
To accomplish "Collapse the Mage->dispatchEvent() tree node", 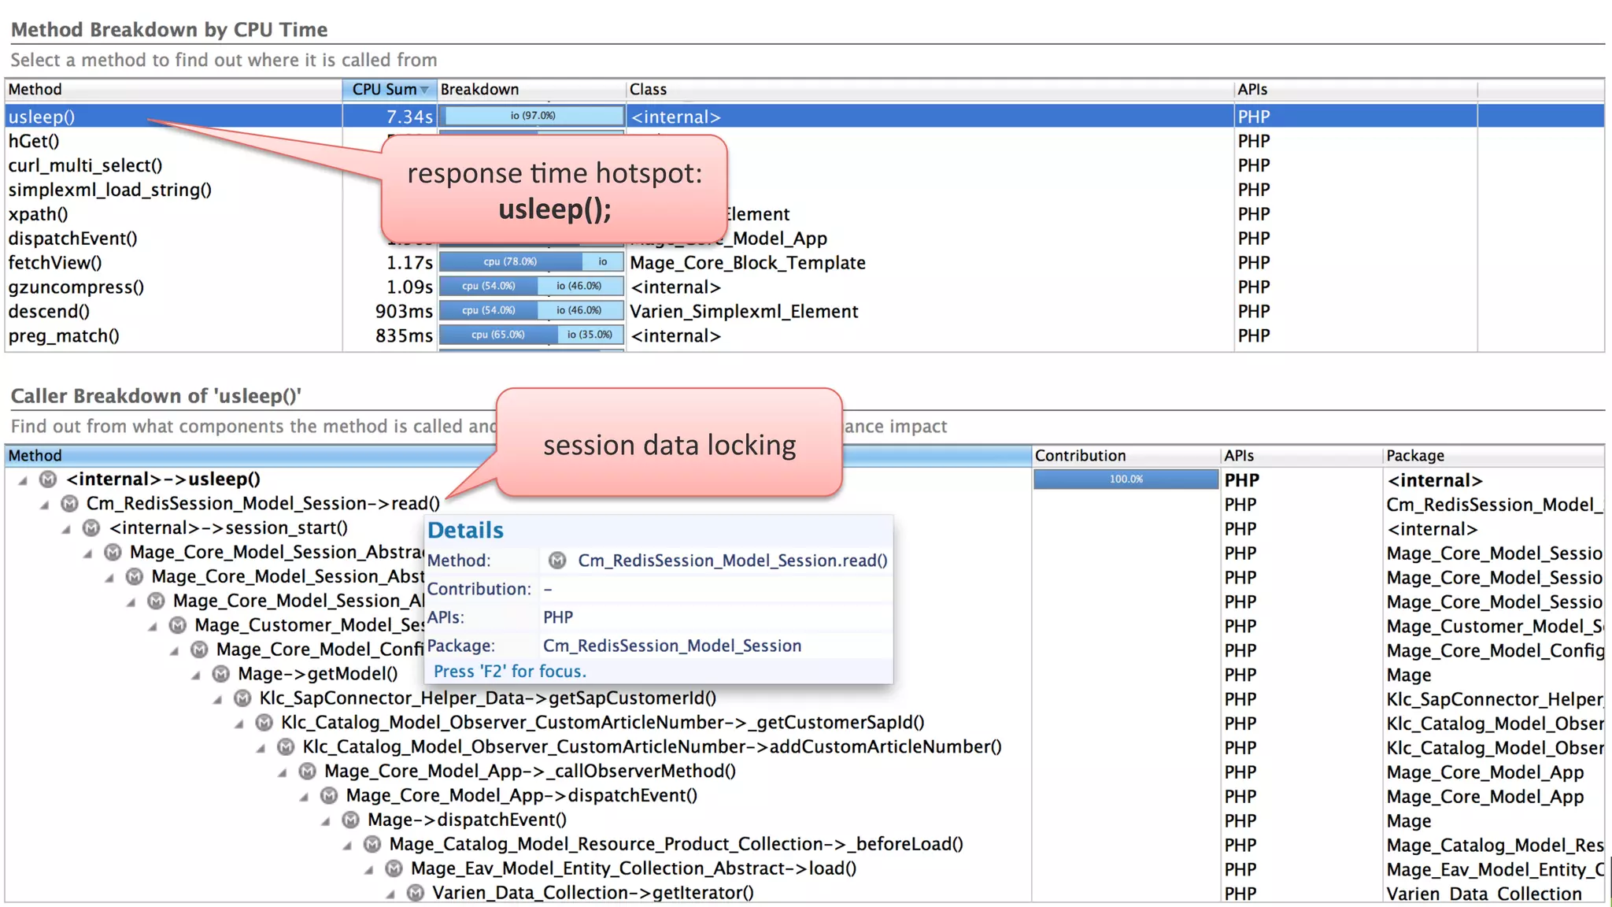I will [327, 820].
